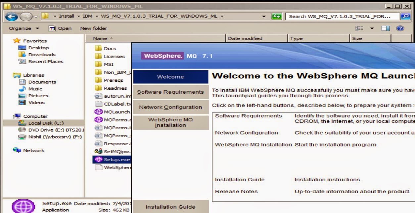The height and width of the screenshot is (213, 415).
Task: Select Libraries in navigation pane
Action: [33, 75]
